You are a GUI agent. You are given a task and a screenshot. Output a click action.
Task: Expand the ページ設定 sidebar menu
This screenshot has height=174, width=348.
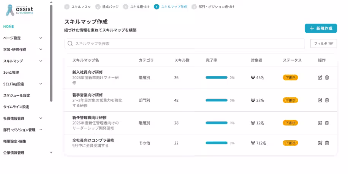click(41, 38)
